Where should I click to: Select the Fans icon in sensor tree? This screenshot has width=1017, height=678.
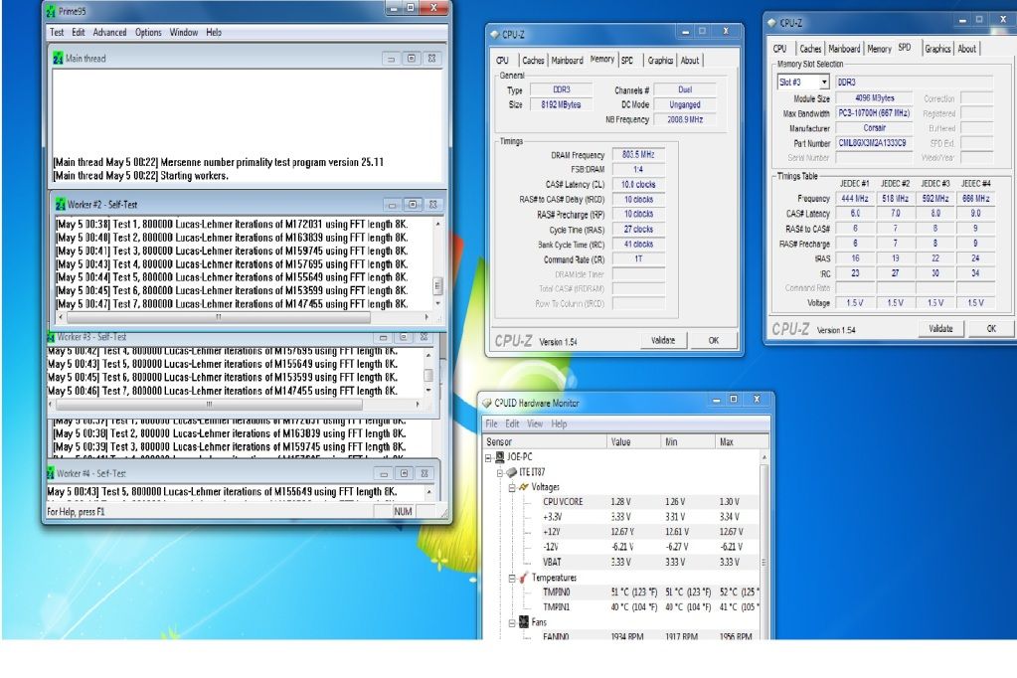[523, 622]
